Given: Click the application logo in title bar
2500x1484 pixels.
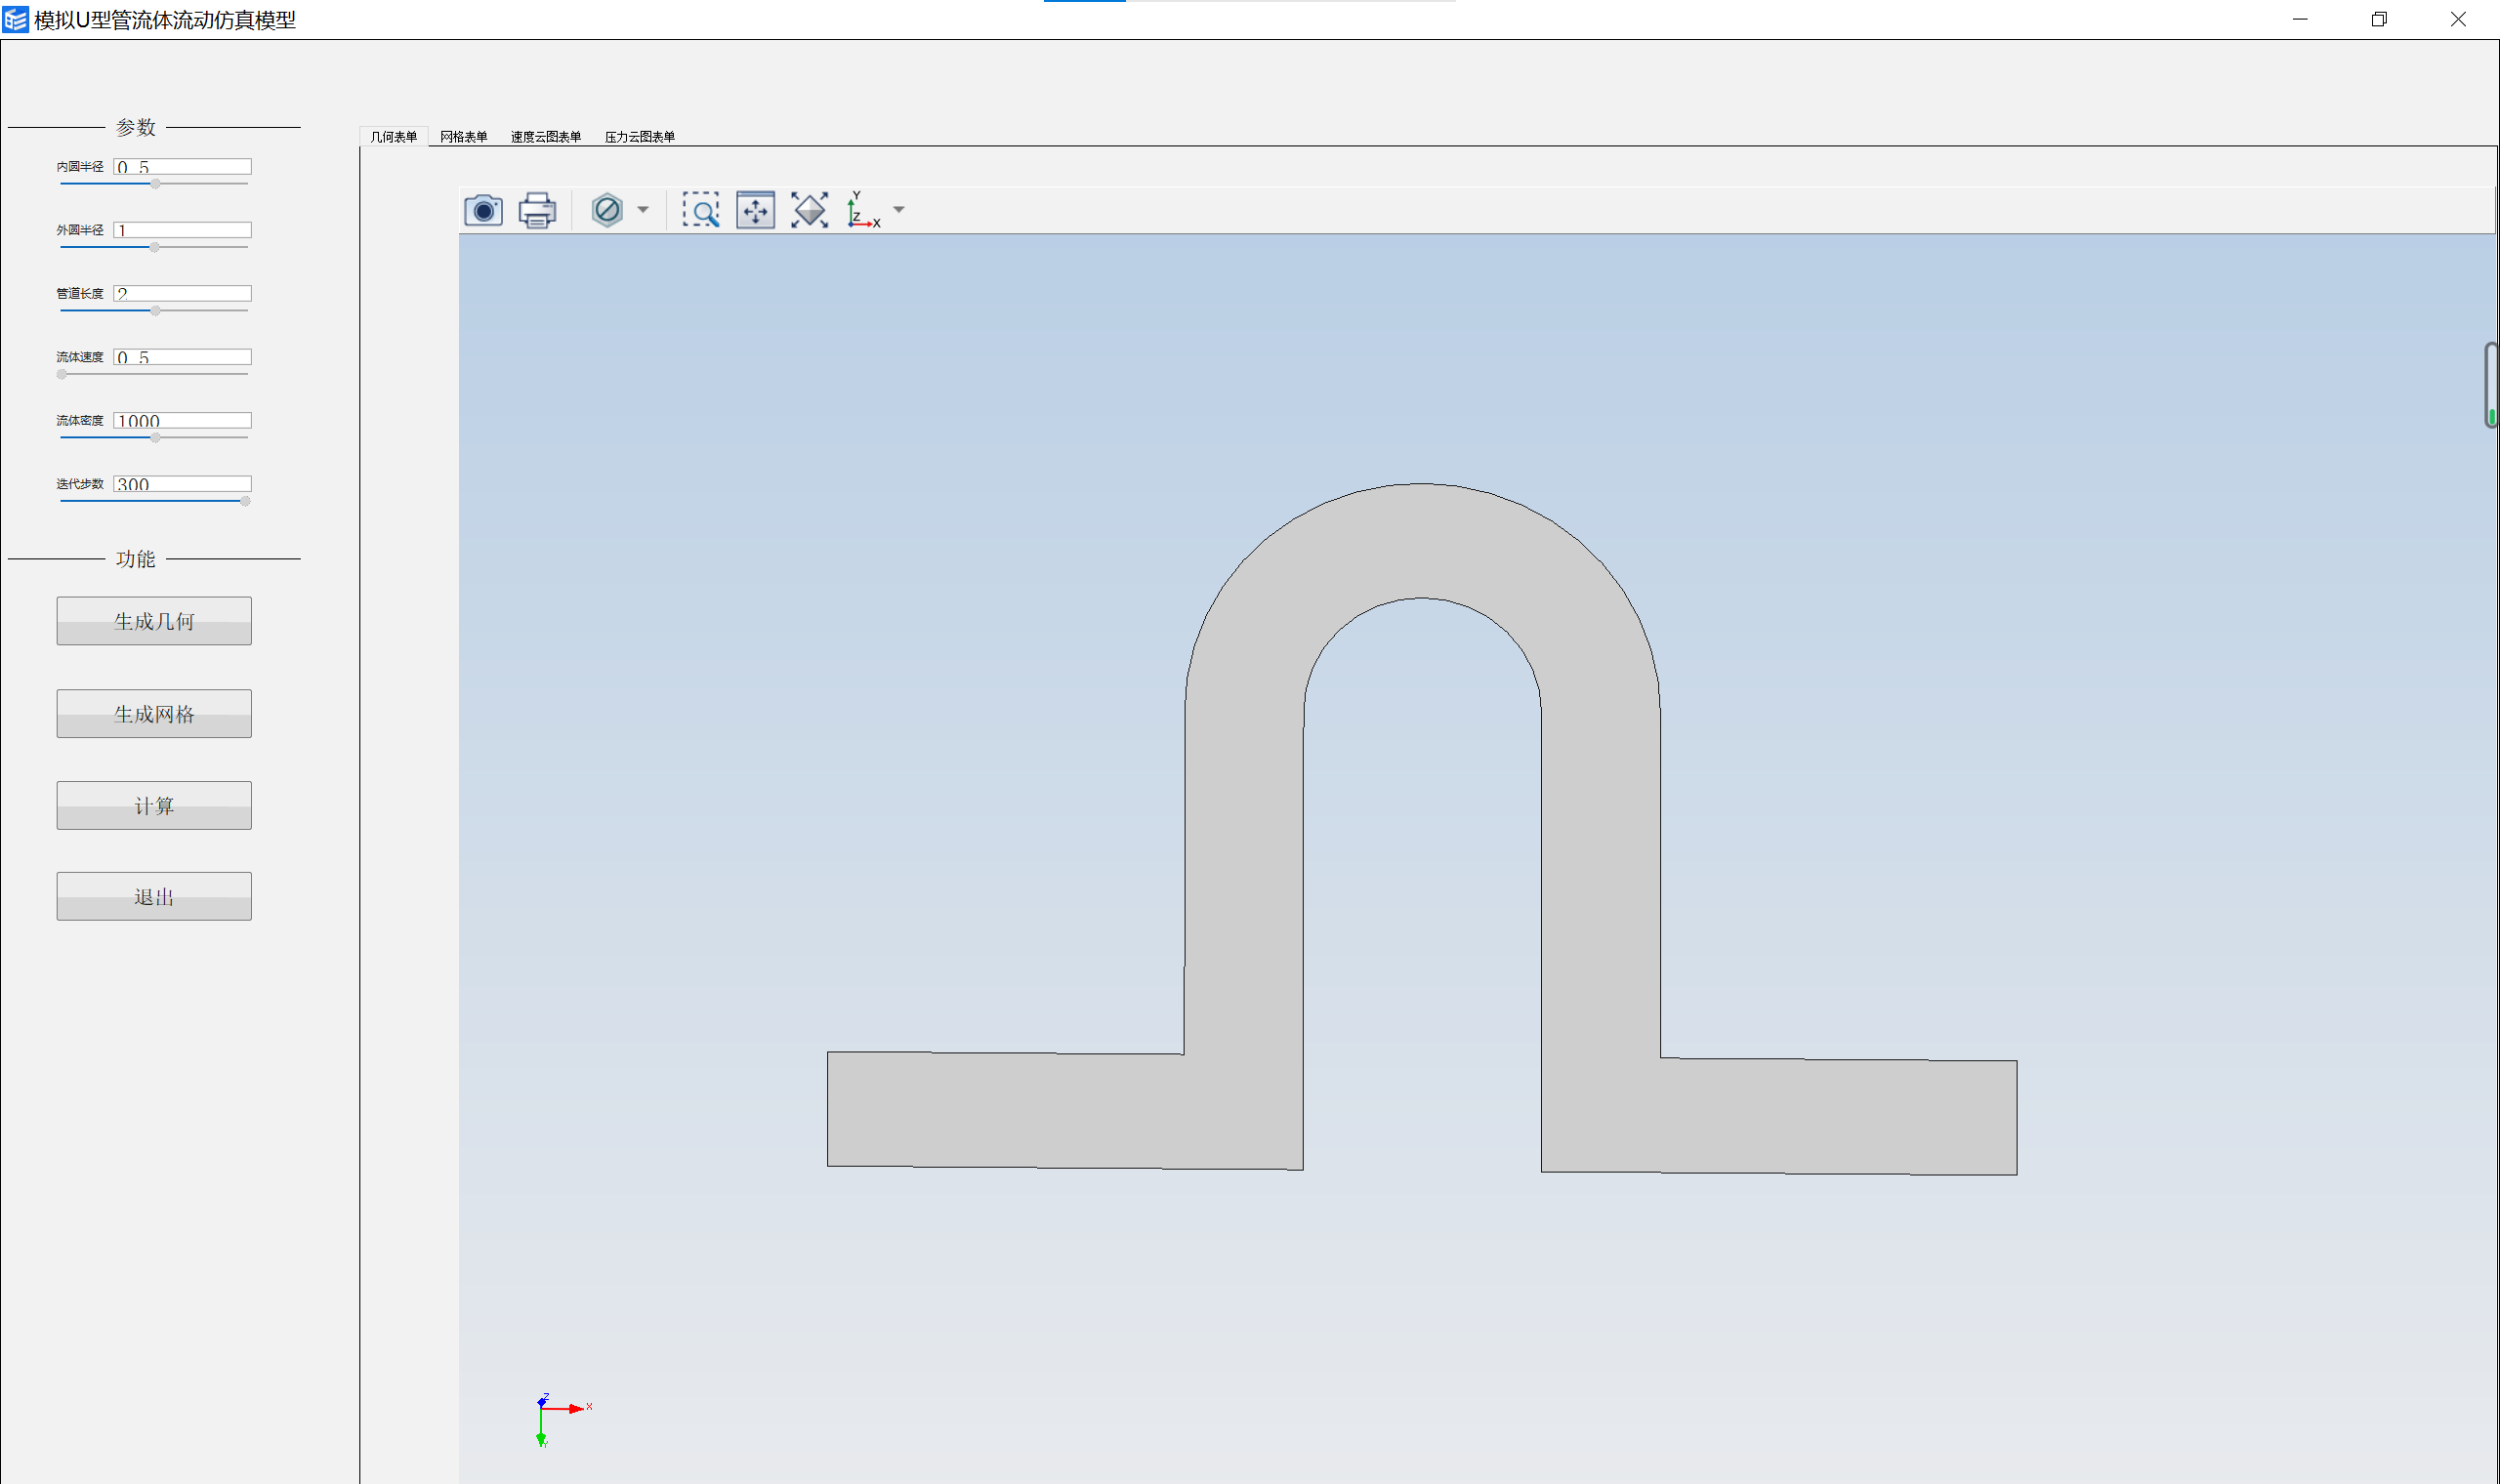Looking at the screenshot, I should (x=16, y=19).
